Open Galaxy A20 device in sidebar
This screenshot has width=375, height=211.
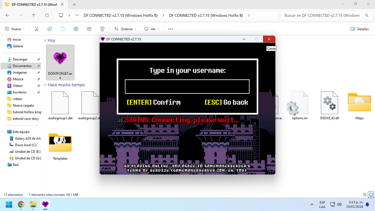pyautogui.click(x=28, y=138)
